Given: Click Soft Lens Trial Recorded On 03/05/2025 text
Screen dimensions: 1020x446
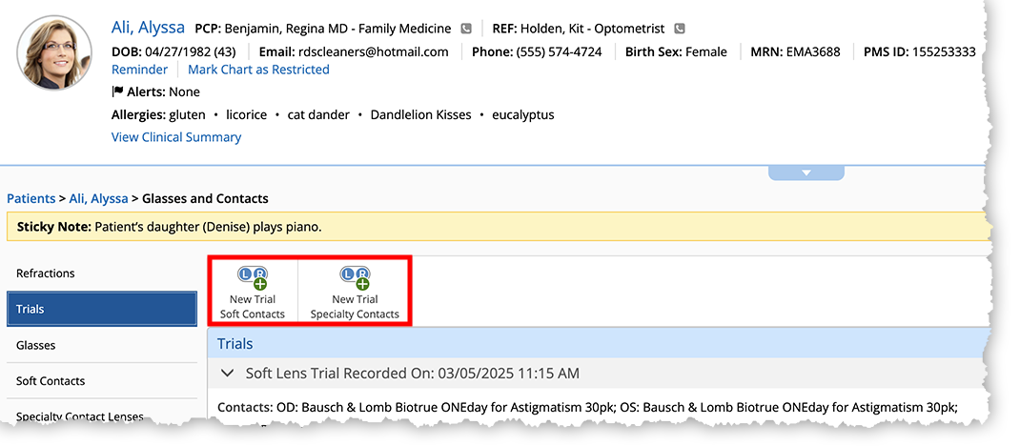Looking at the screenshot, I should (x=413, y=374).
